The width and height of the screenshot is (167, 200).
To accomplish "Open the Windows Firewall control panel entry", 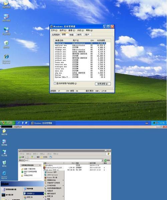I will (51, 178).
